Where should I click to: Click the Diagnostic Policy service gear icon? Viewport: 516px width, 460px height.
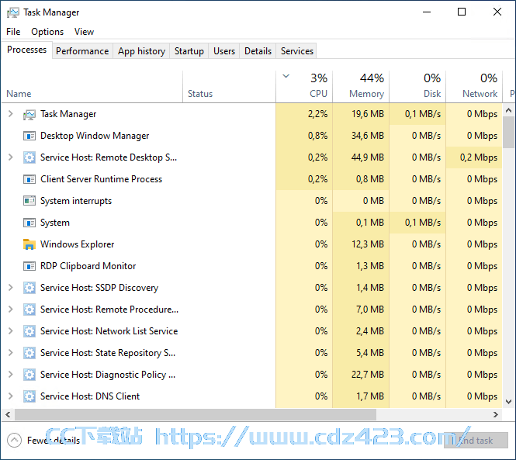click(29, 375)
